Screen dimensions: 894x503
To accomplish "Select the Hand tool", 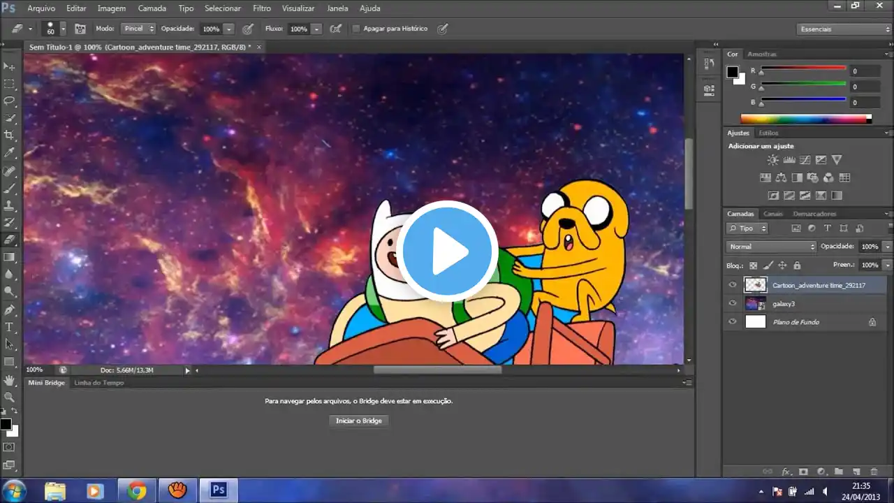I will pyautogui.click(x=10, y=380).
